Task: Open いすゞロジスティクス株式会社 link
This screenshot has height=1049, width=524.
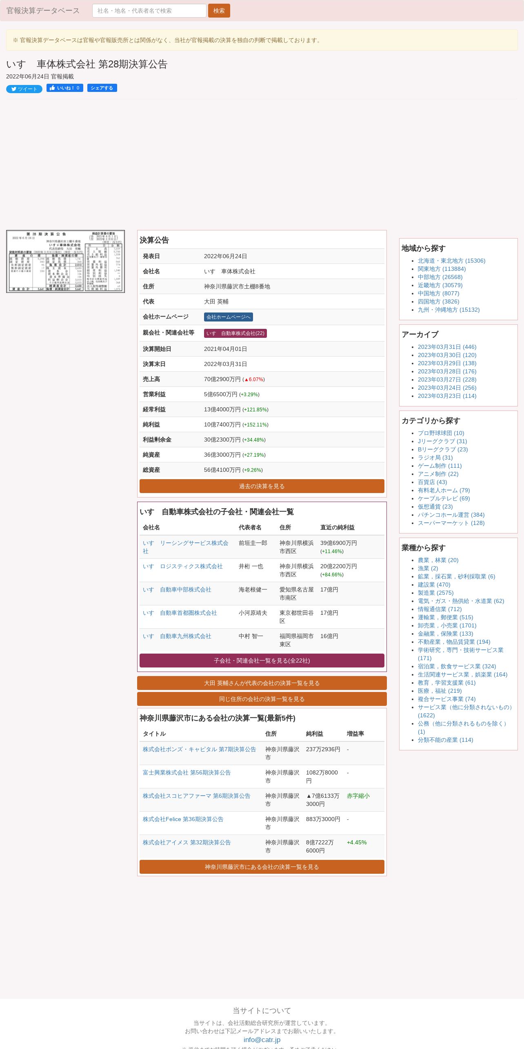Action: pos(183,566)
